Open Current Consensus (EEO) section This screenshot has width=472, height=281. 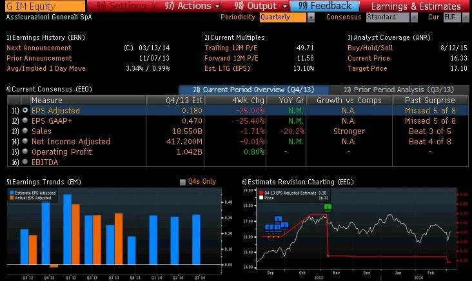tap(49, 90)
